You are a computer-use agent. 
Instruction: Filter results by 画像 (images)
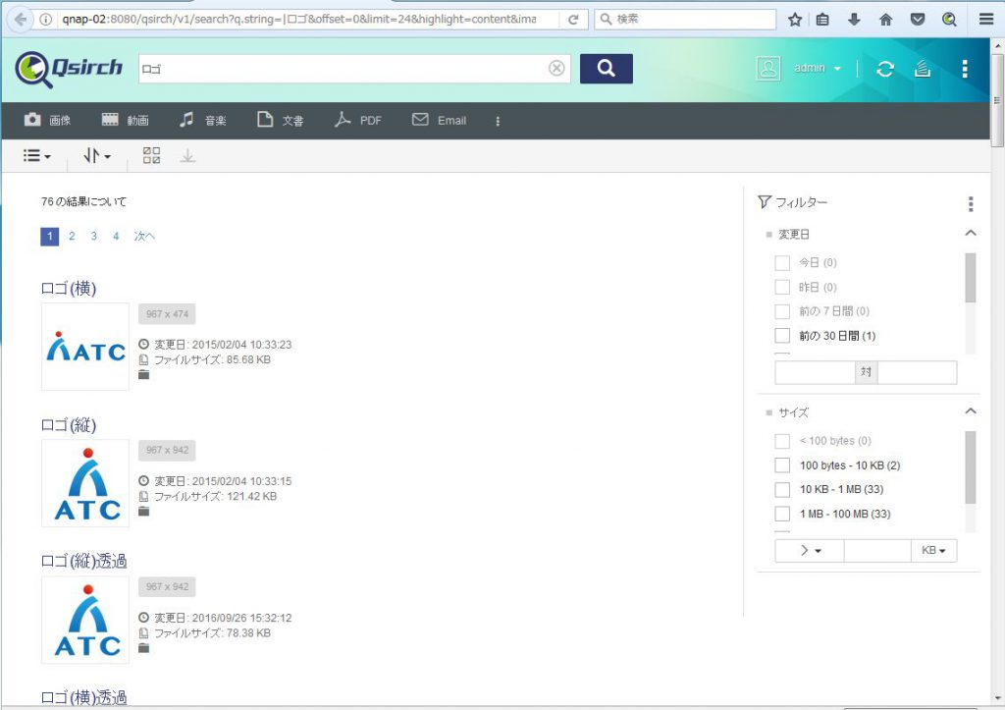[47, 120]
